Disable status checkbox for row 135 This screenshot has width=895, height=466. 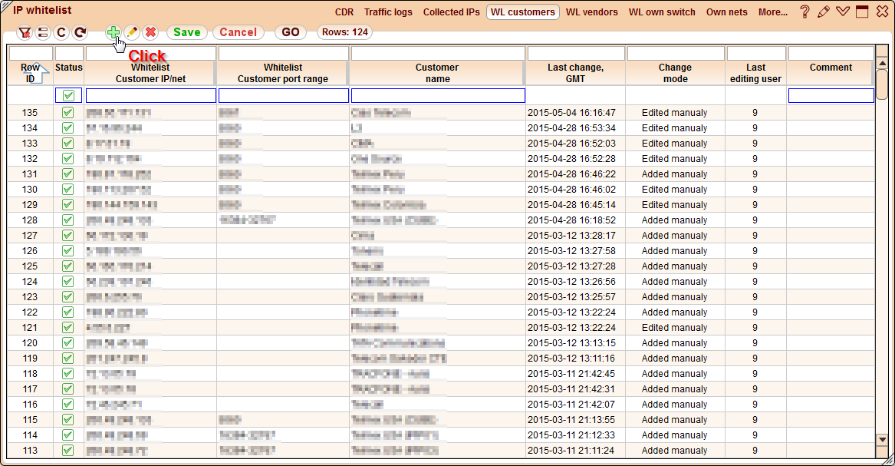(68, 112)
